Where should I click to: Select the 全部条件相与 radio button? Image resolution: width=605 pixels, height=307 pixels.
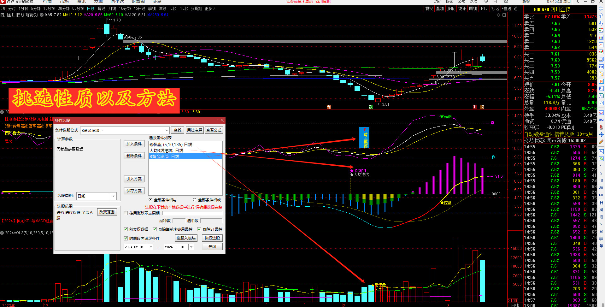[x=150, y=200]
